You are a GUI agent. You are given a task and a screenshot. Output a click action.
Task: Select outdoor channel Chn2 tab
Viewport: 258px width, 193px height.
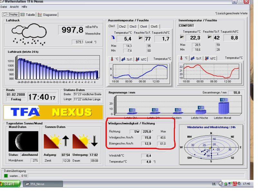[122, 26]
